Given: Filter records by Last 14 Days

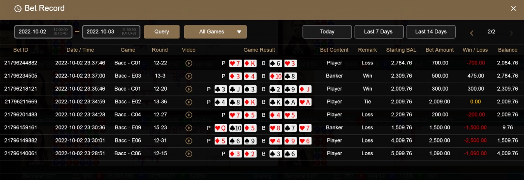Looking at the screenshot, I should (x=431, y=32).
